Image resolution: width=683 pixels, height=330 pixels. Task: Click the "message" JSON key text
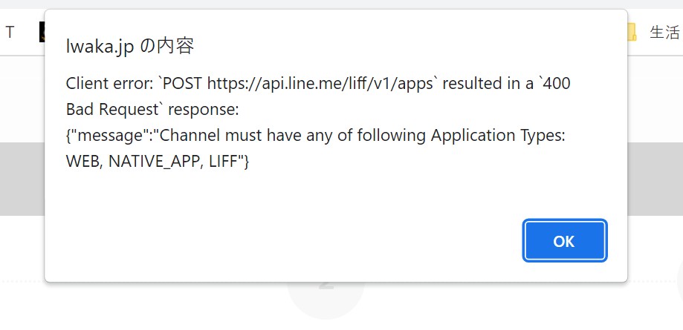[111, 136]
